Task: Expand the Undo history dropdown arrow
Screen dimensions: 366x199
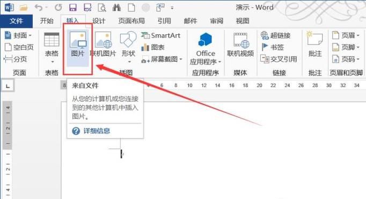Action: tap(47, 7)
